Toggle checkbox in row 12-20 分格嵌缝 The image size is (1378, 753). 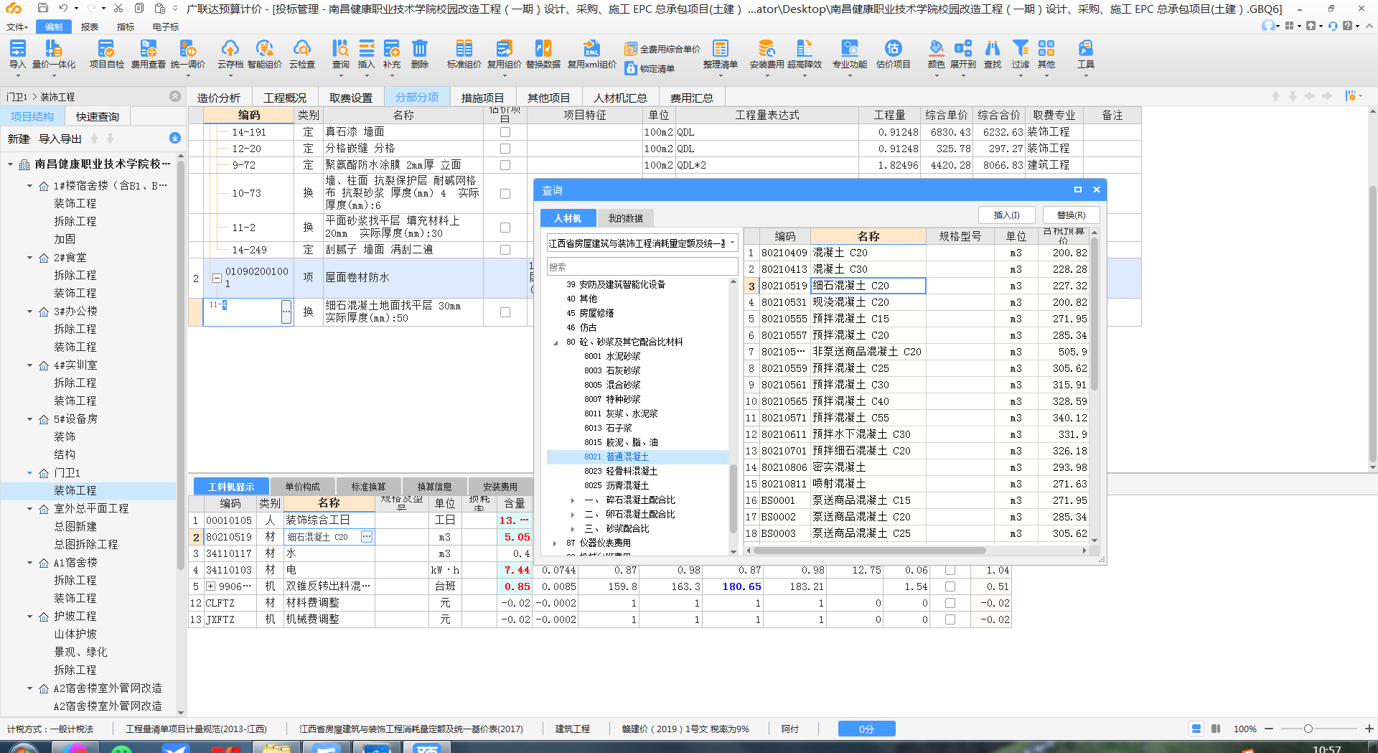pos(505,149)
